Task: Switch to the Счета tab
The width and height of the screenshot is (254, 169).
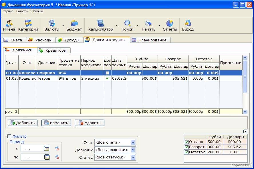Action: coord(14,40)
